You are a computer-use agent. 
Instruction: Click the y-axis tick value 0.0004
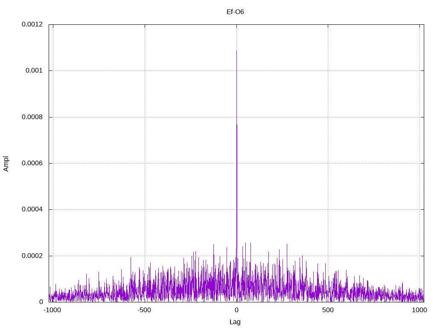[32, 209]
